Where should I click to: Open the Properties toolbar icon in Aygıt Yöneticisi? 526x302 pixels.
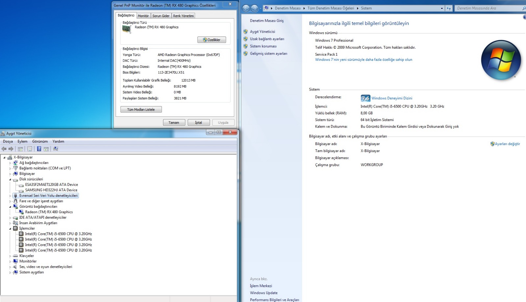(30, 149)
